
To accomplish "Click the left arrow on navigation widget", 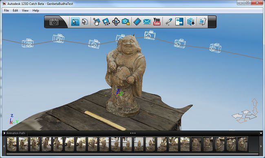I will tap(237, 116).
